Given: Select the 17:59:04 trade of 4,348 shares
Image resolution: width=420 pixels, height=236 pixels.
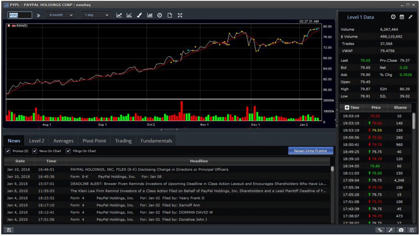Looking at the screenshot, I should 376,180.
